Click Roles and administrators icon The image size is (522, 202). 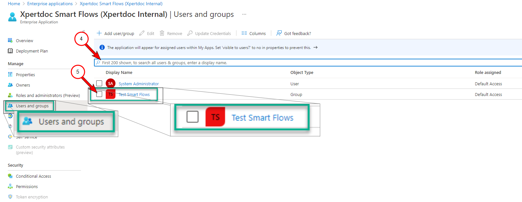[10, 95]
